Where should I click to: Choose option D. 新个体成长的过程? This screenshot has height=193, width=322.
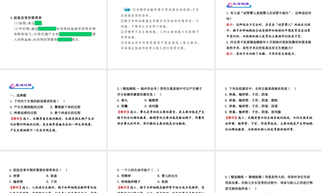65,113
